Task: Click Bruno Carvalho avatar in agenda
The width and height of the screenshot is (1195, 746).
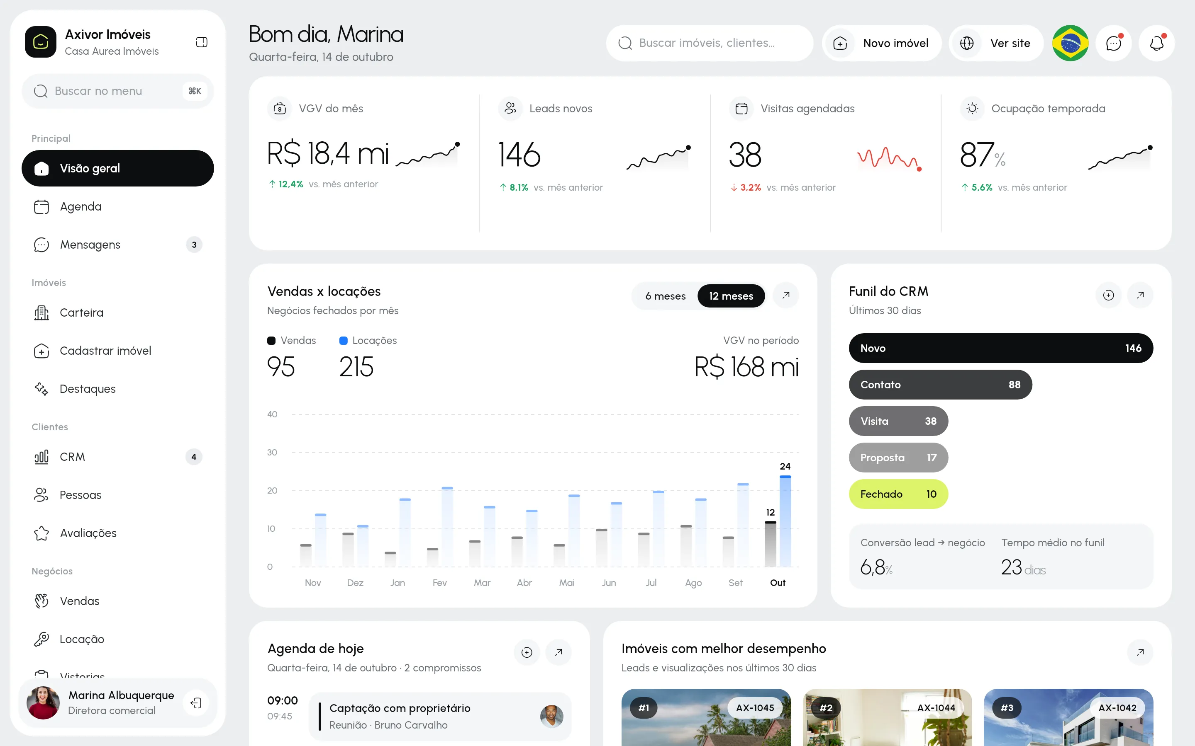Action: pos(551,717)
